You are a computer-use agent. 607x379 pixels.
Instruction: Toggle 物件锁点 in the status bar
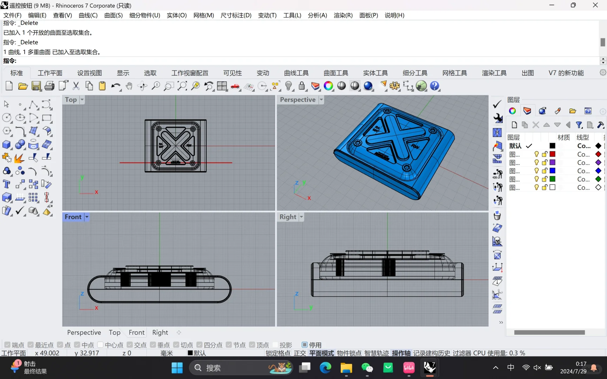pyautogui.click(x=349, y=353)
